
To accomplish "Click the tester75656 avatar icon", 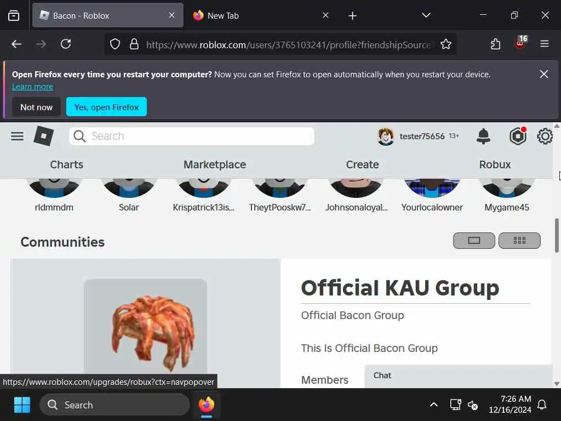I will 386,136.
